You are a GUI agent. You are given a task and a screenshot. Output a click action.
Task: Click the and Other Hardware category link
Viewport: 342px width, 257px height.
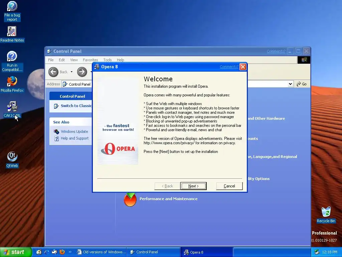point(266,118)
